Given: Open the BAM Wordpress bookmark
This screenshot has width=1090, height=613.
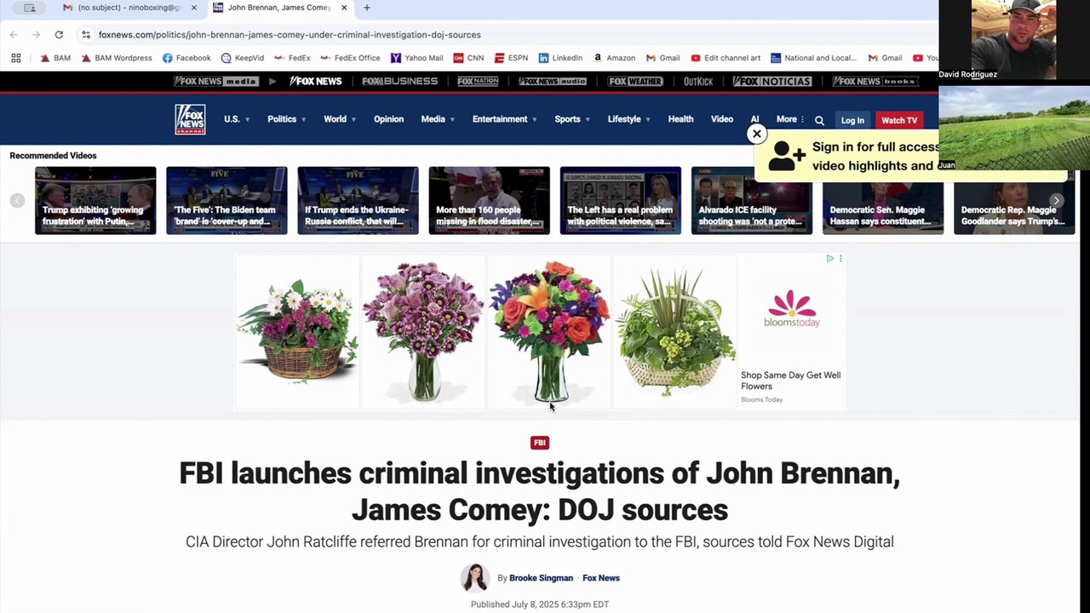Looking at the screenshot, I should pyautogui.click(x=117, y=58).
